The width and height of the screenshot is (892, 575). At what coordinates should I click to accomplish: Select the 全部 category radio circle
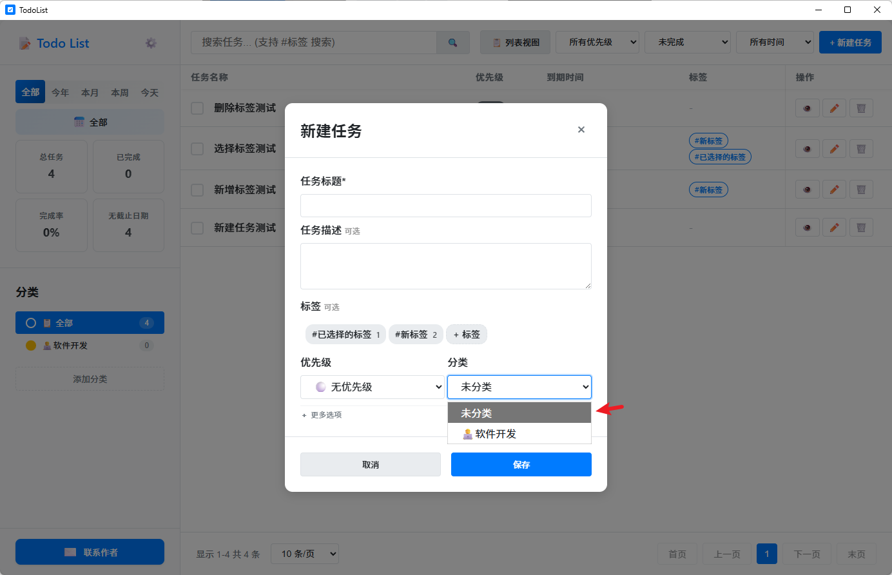tap(30, 323)
